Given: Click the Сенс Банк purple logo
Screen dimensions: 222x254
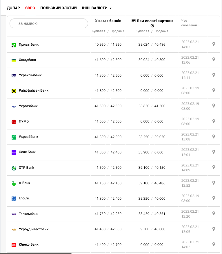Looking at the screenshot, I should [14, 153].
